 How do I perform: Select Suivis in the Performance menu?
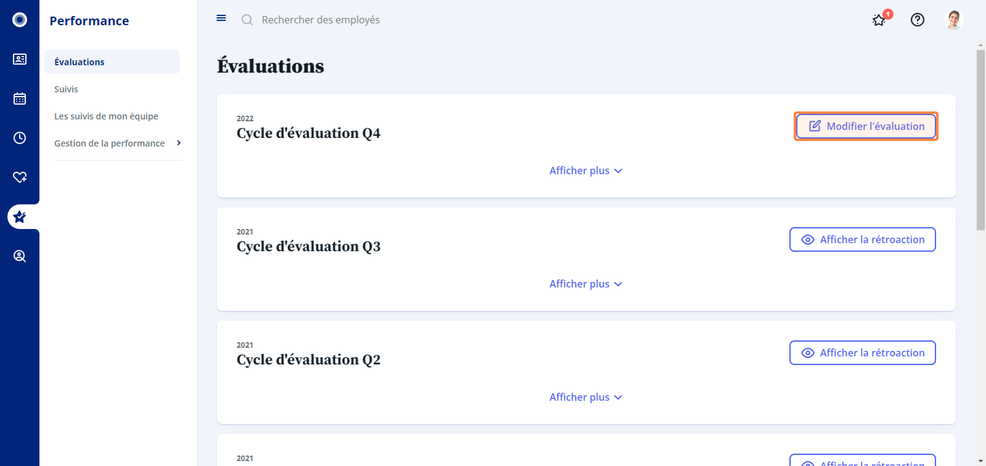(66, 89)
